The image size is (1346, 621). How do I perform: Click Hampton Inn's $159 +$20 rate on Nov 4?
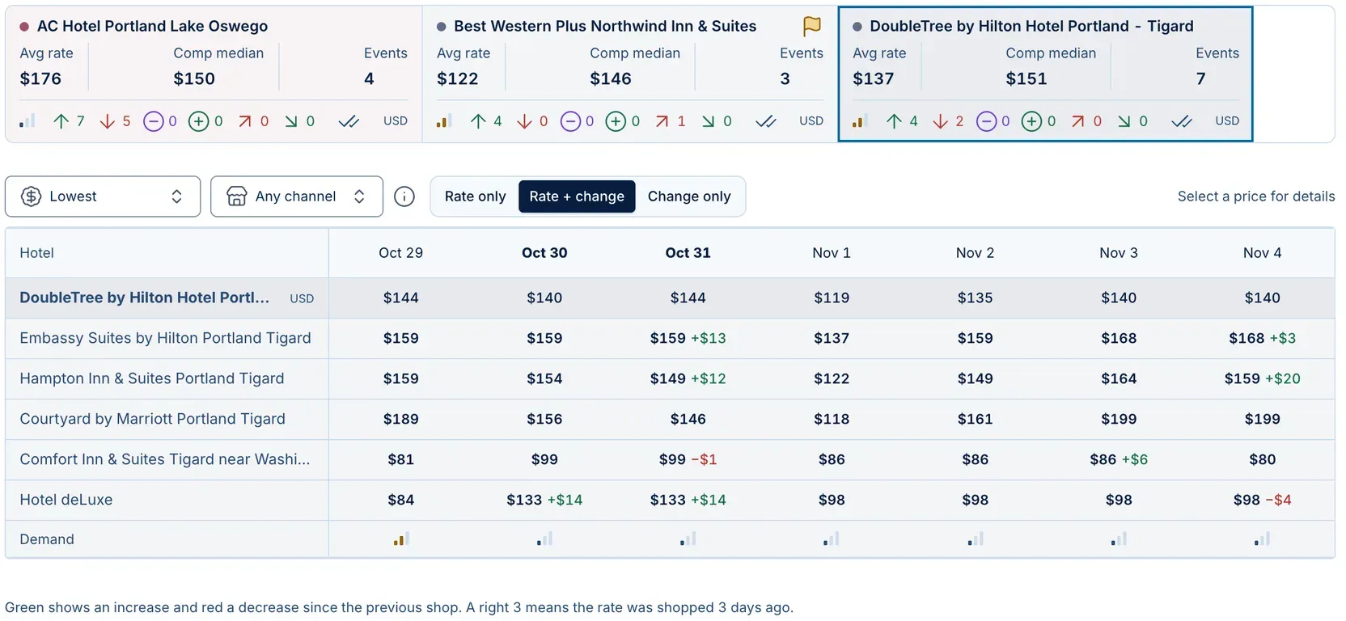(1262, 378)
